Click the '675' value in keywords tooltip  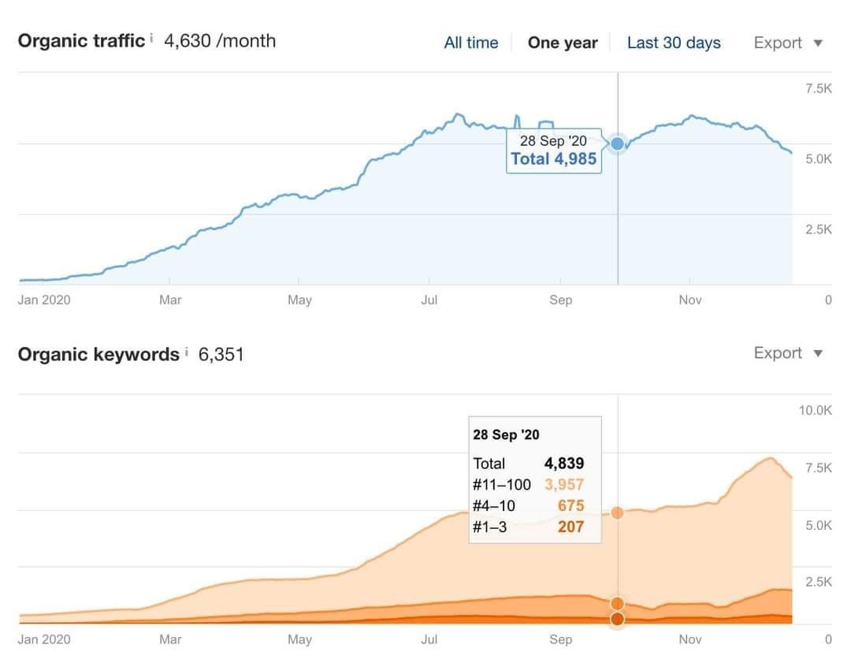[x=571, y=505]
